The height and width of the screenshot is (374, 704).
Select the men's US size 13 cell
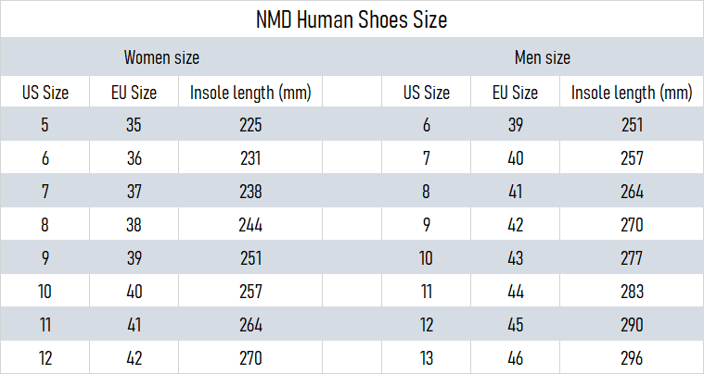click(427, 358)
